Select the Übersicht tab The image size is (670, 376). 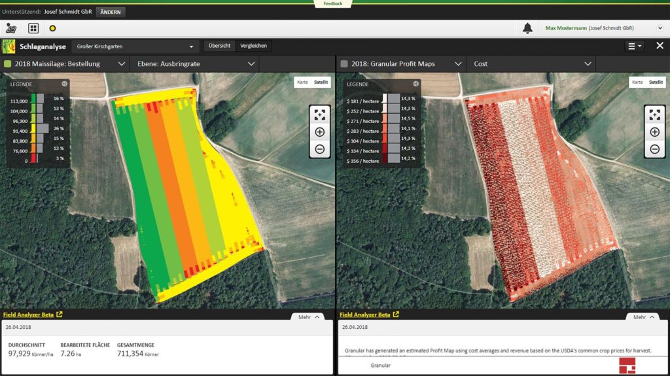click(x=220, y=46)
